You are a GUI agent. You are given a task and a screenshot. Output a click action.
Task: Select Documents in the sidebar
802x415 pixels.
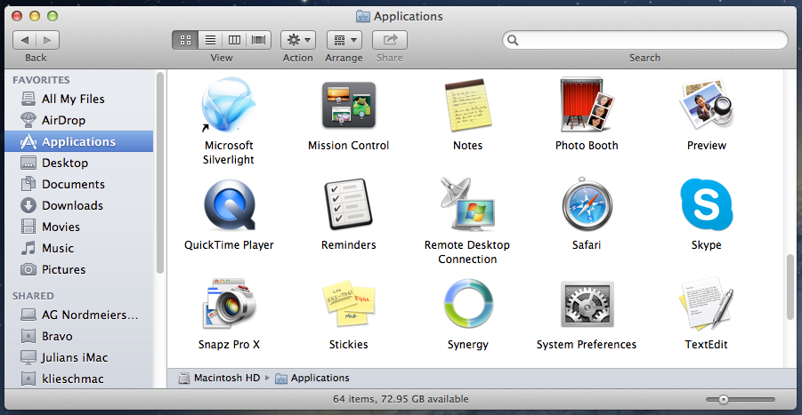click(x=73, y=184)
